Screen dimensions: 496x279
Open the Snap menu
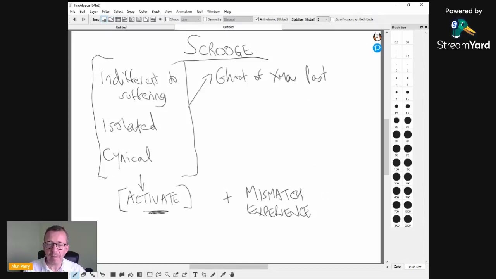tap(131, 12)
